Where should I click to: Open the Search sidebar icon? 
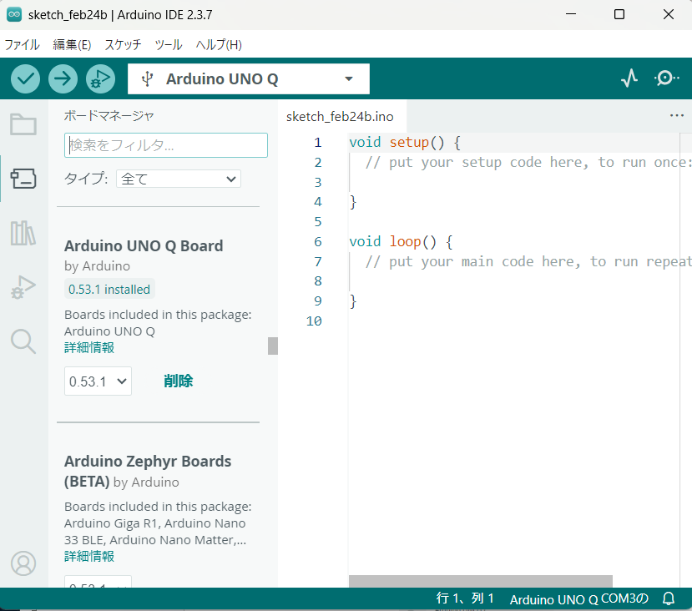tap(23, 341)
